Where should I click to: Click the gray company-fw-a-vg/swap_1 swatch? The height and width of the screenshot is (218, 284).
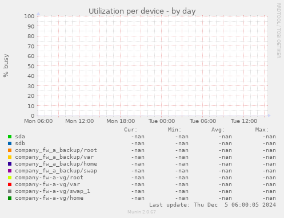pyautogui.click(x=10, y=191)
